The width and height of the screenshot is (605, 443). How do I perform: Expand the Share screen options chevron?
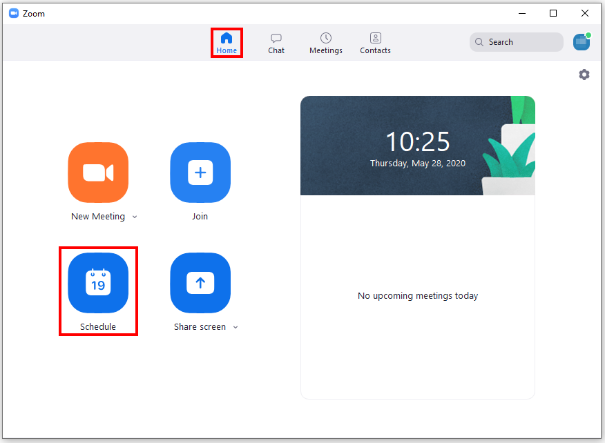(x=236, y=327)
